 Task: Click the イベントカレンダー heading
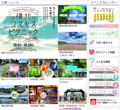tap(104, 3)
